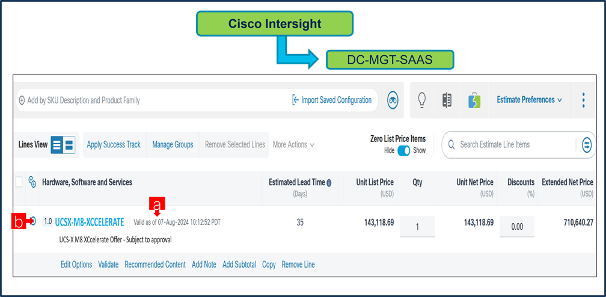Click the compare documents icon
The height and width of the screenshot is (297, 606).
tap(447, 100)
